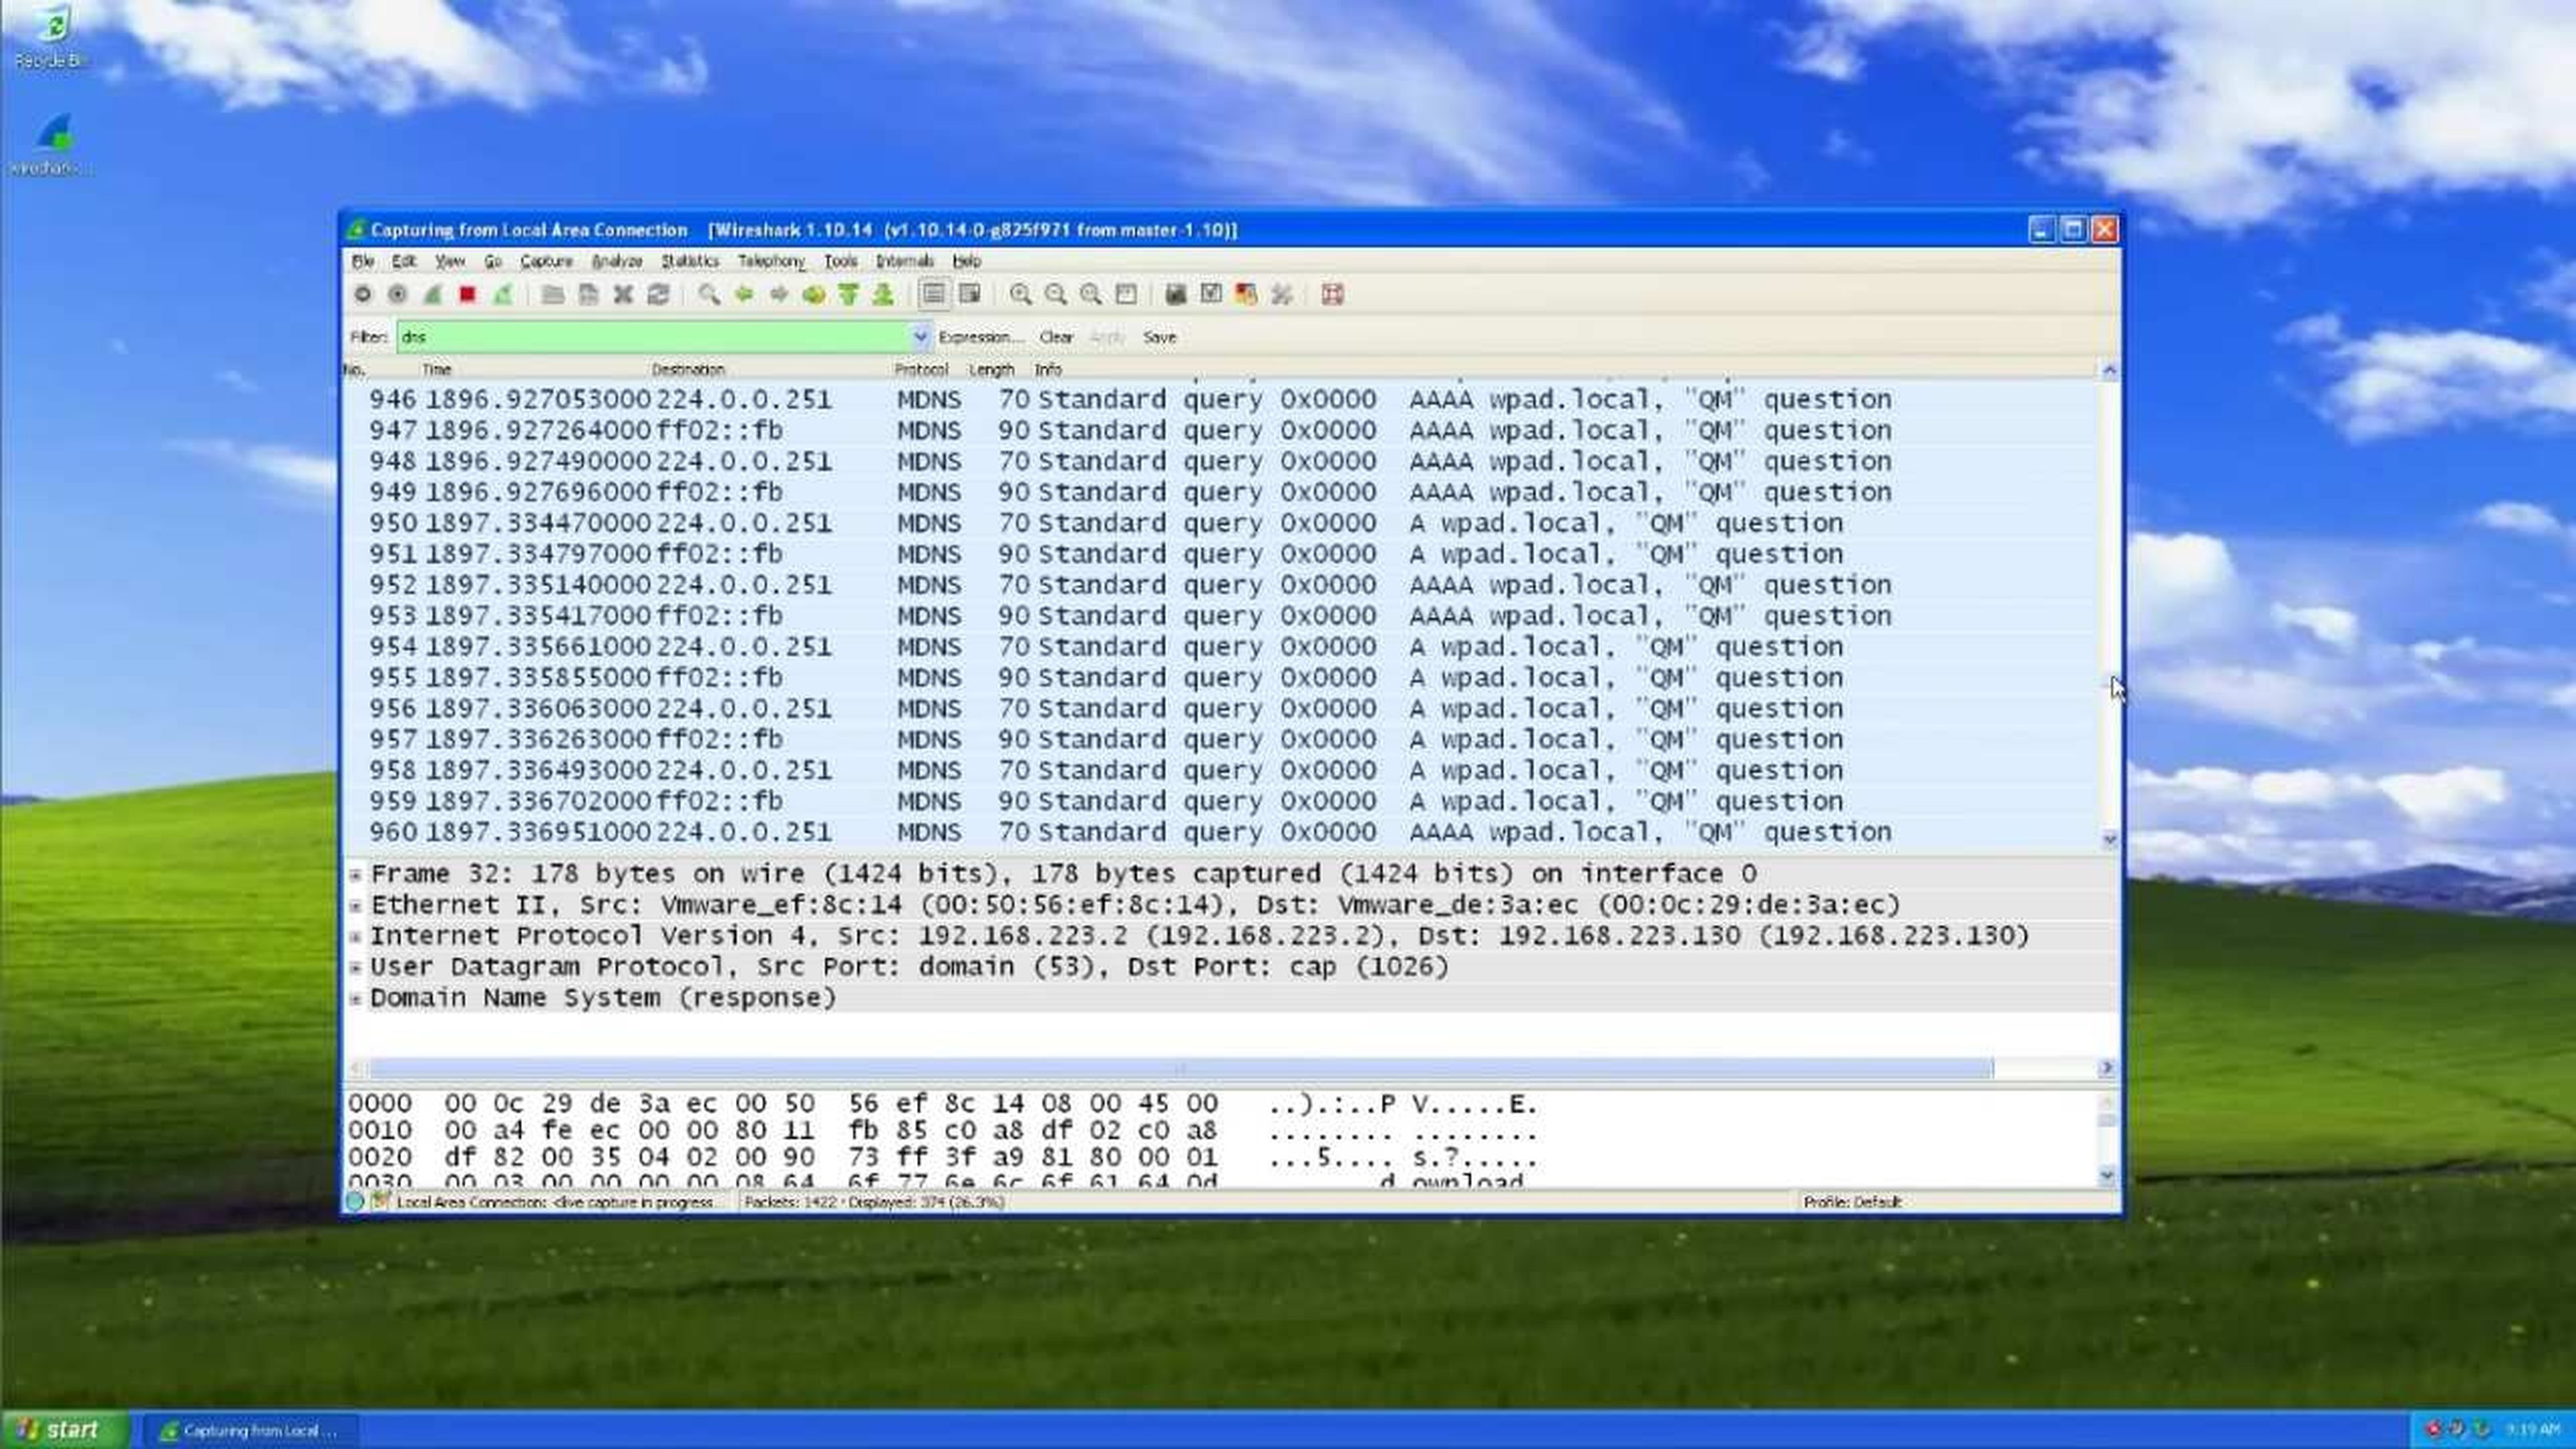Reload this capture file toolbar icon
The height and width of the screenshot is (1449, 2576).
(658, 294)
